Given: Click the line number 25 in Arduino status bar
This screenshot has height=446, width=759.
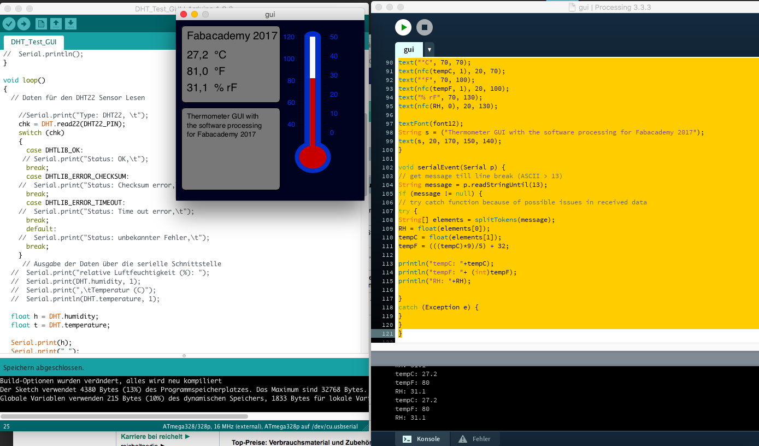Looking at the screenshot, I should pos(6,426).
